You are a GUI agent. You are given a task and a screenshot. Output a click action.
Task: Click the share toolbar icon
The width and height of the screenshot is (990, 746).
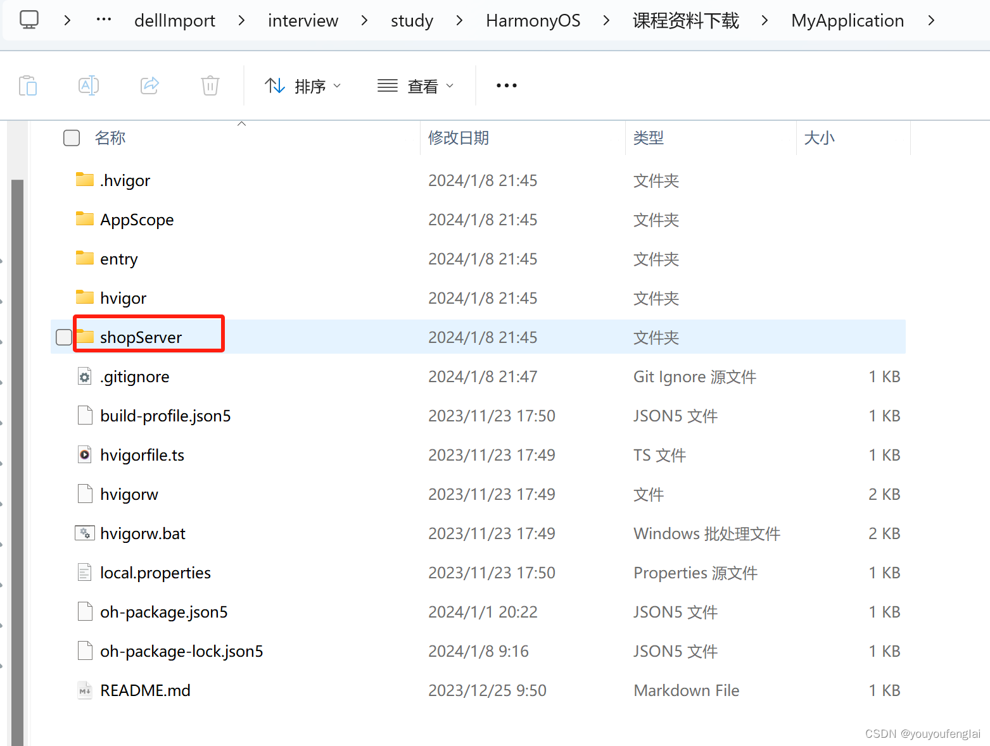coord(149,85)
